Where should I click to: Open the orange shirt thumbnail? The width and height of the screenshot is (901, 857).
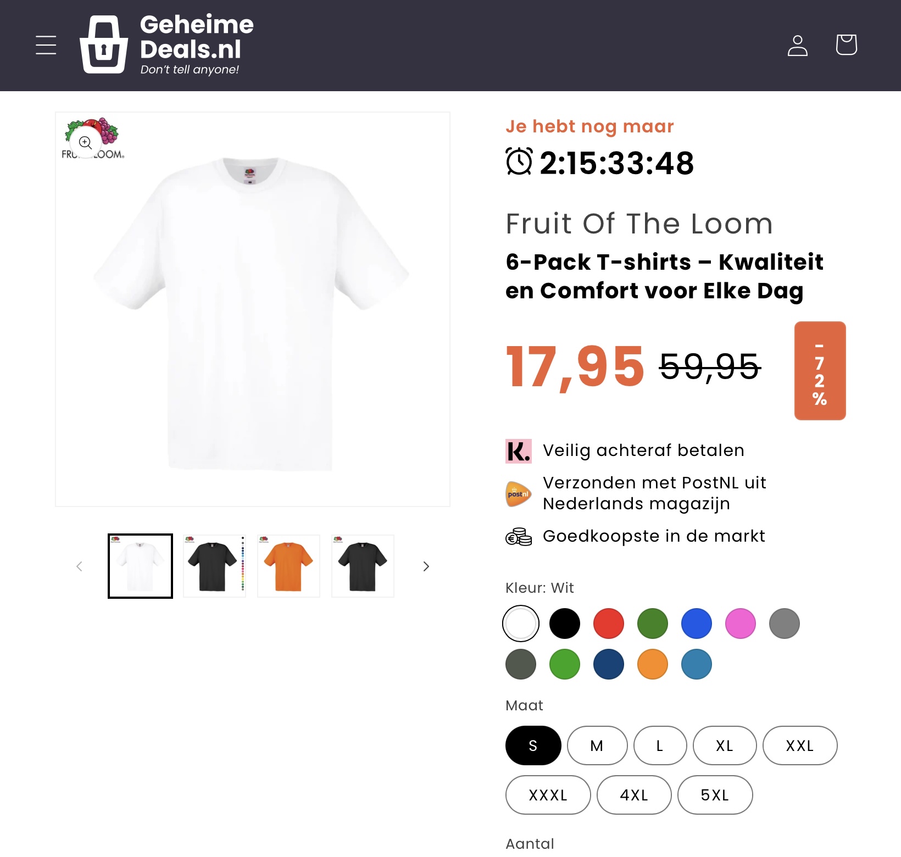tap(288, 566)
